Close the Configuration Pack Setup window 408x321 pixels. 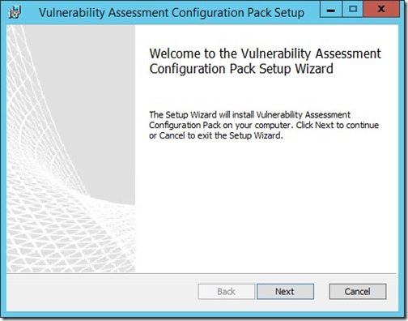[x=381, y=9]
